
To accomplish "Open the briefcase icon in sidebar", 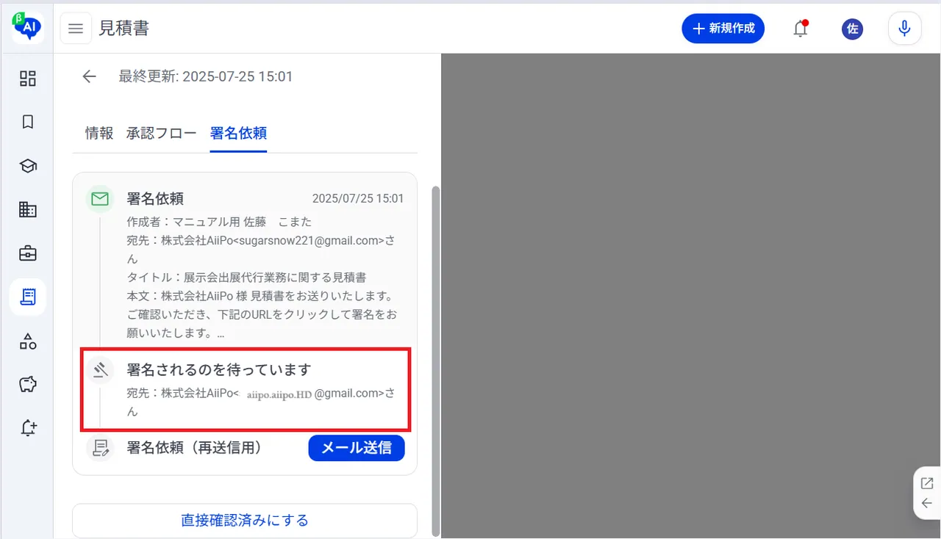I will 28,253.
